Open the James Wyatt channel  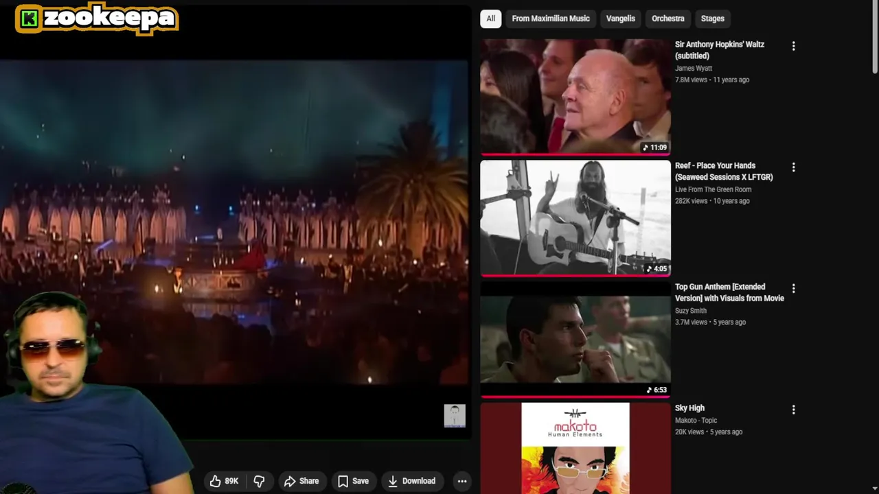click(x=694, y=69)
